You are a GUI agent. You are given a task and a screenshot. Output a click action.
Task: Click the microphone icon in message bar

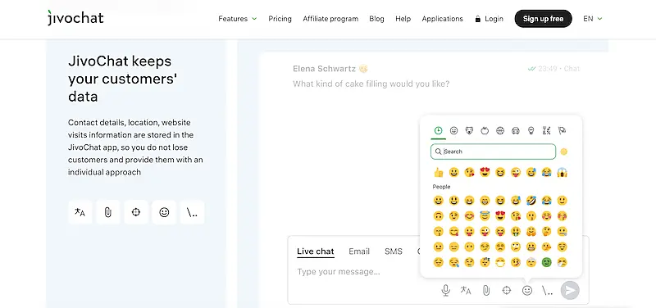pyautogui.click(x=446, y=291)
